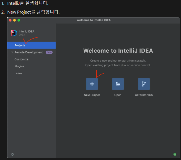Open the Plugins tab
The width and height of the screenshot is (181, 160).
pos(19,66)
